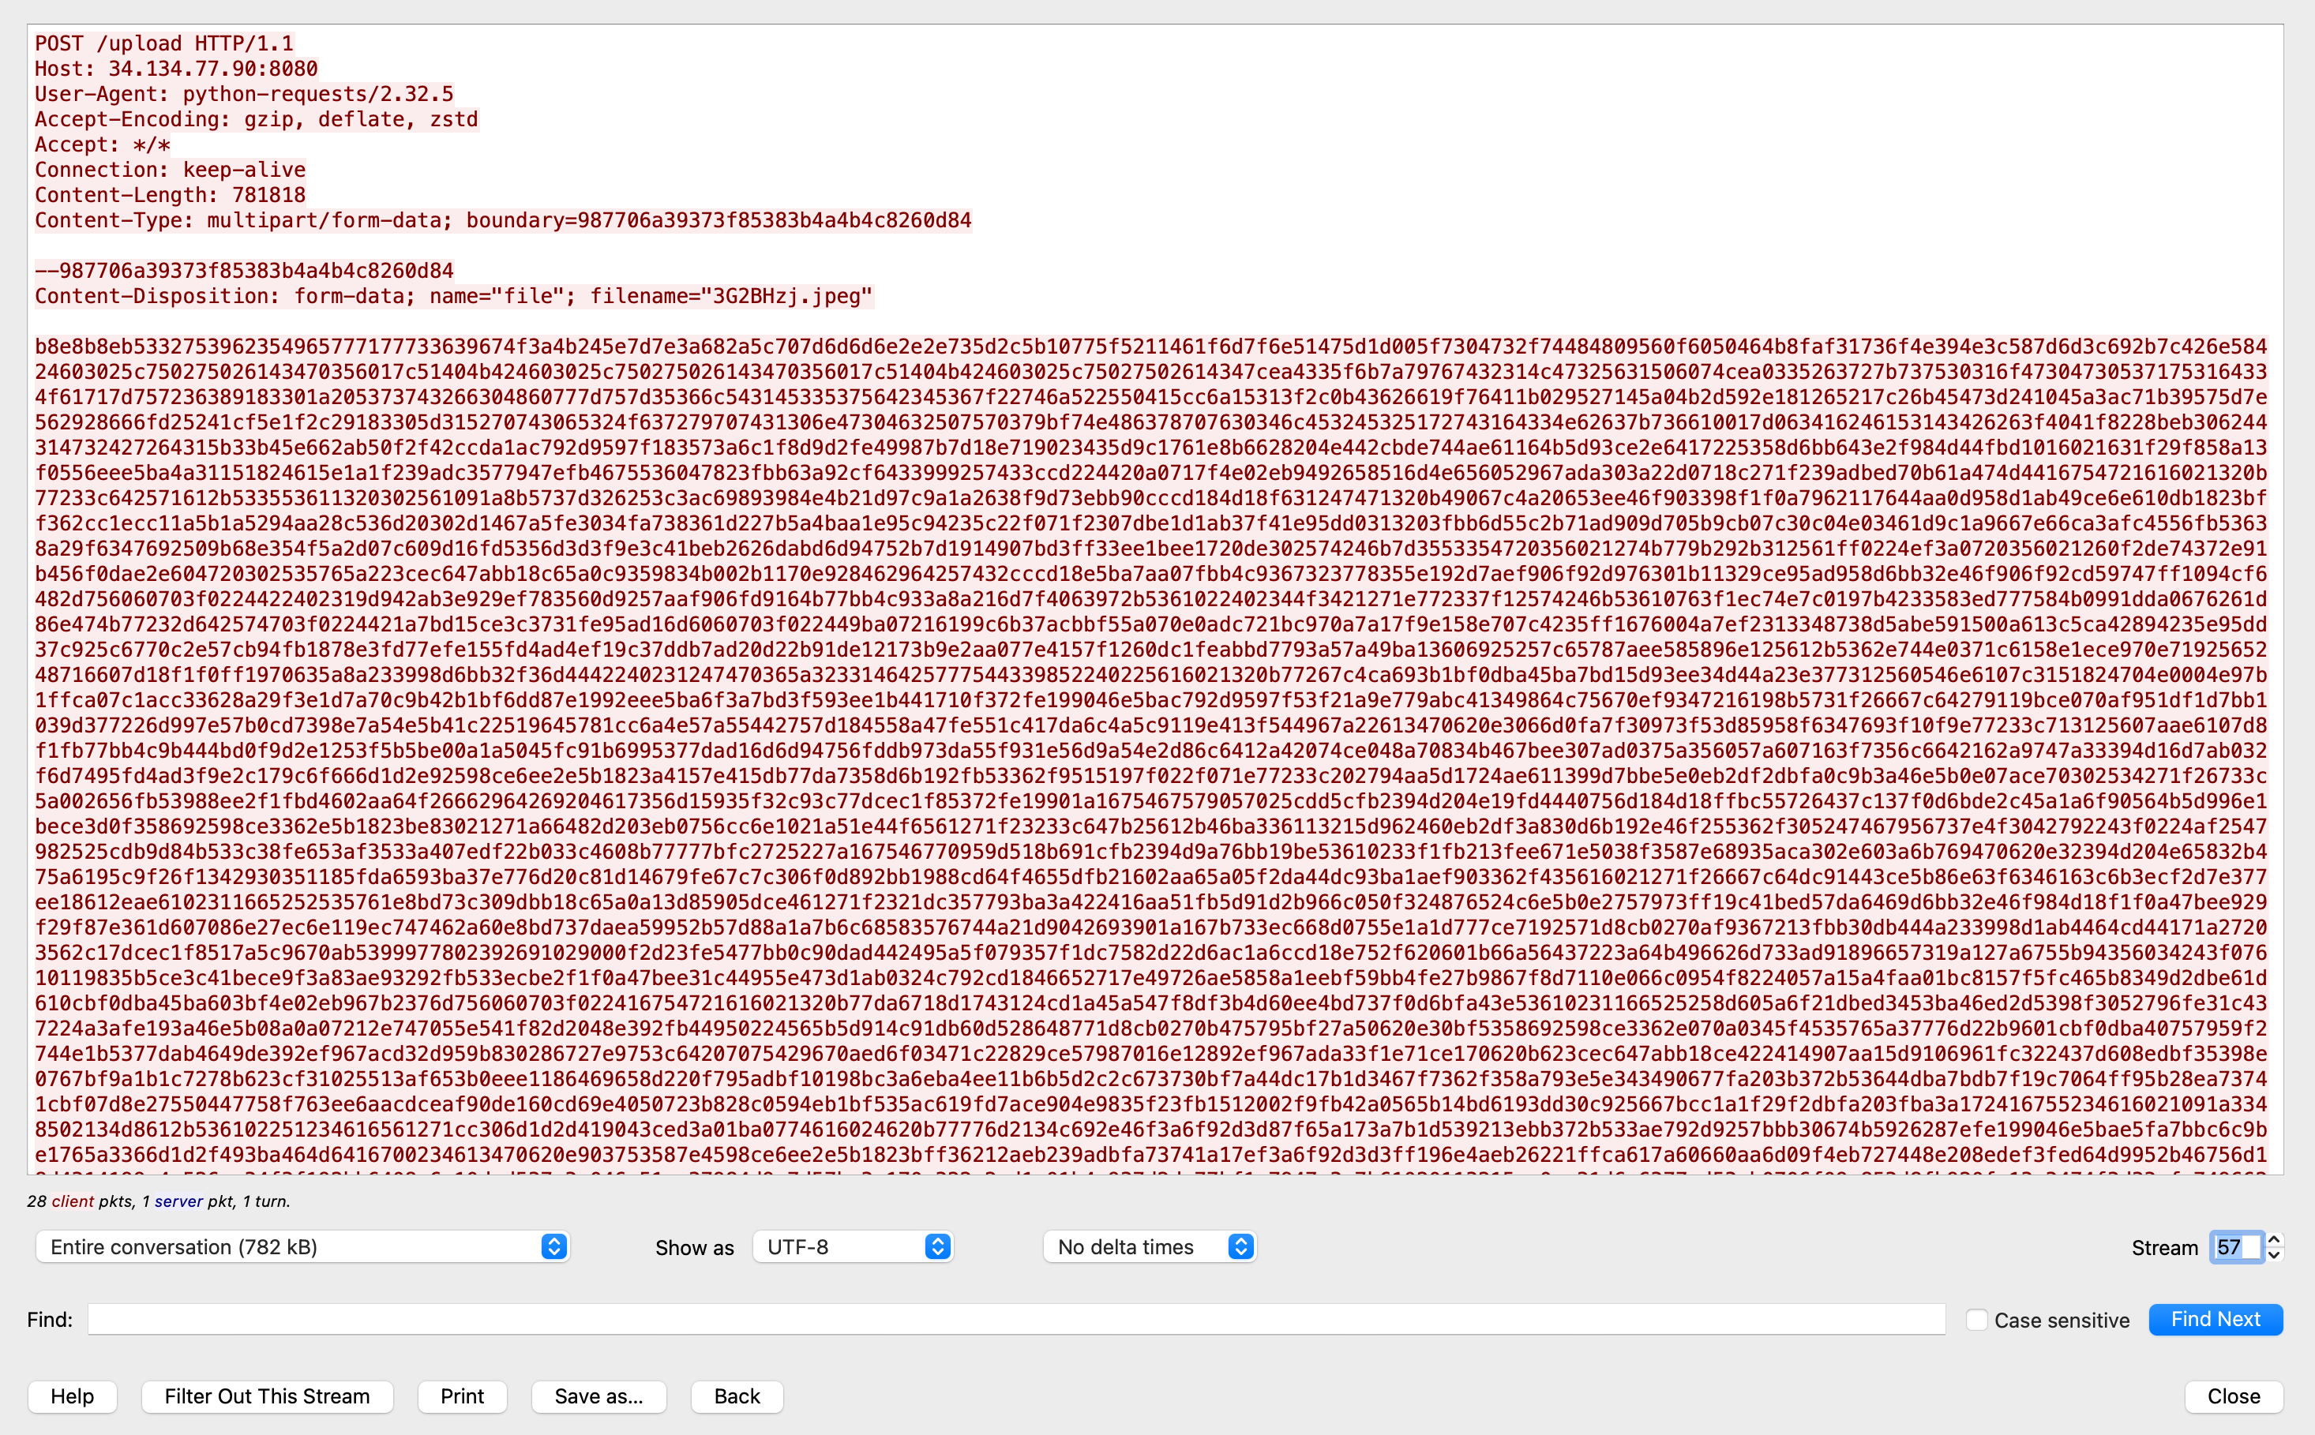This screenshot has width=2315, height=1435.
Task: Go Back using the Back button
Action: click(x=737, y=1396)
